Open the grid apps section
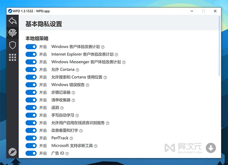This screenshot has height=165, width=228. [x=12, y=57]
